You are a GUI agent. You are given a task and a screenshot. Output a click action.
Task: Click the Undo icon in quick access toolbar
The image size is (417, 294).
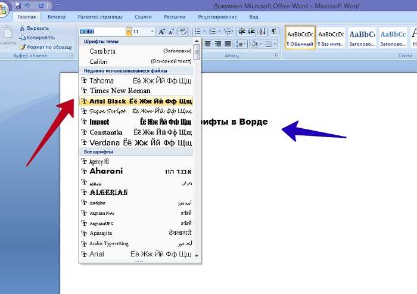[27, 5]
